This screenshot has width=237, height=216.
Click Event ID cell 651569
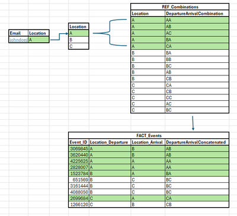coord(79,180)
